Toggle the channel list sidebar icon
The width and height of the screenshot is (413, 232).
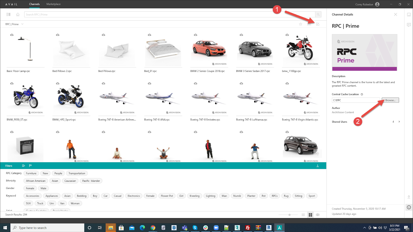point(8,14)
